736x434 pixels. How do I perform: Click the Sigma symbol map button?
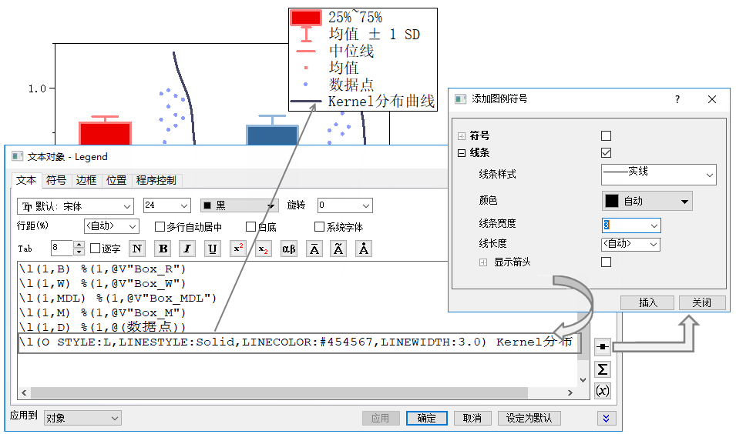pyautogui.click(x=603, y=369)
